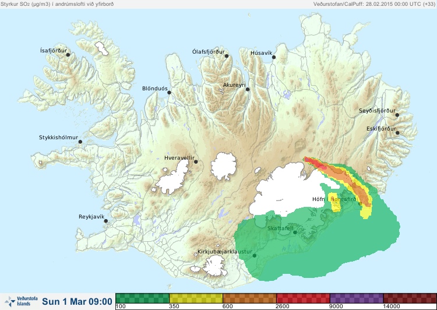Click the Stykkishólmur town marker dot
437x310 pixels.
(x=80, y=142)
